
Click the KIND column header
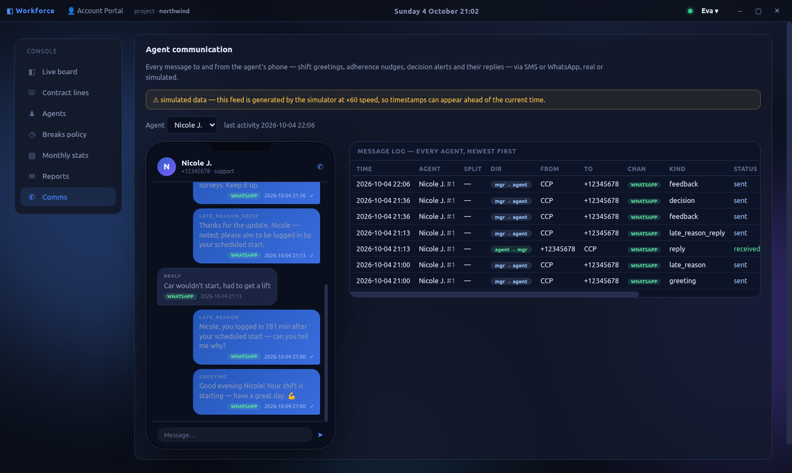click(677, 169)
